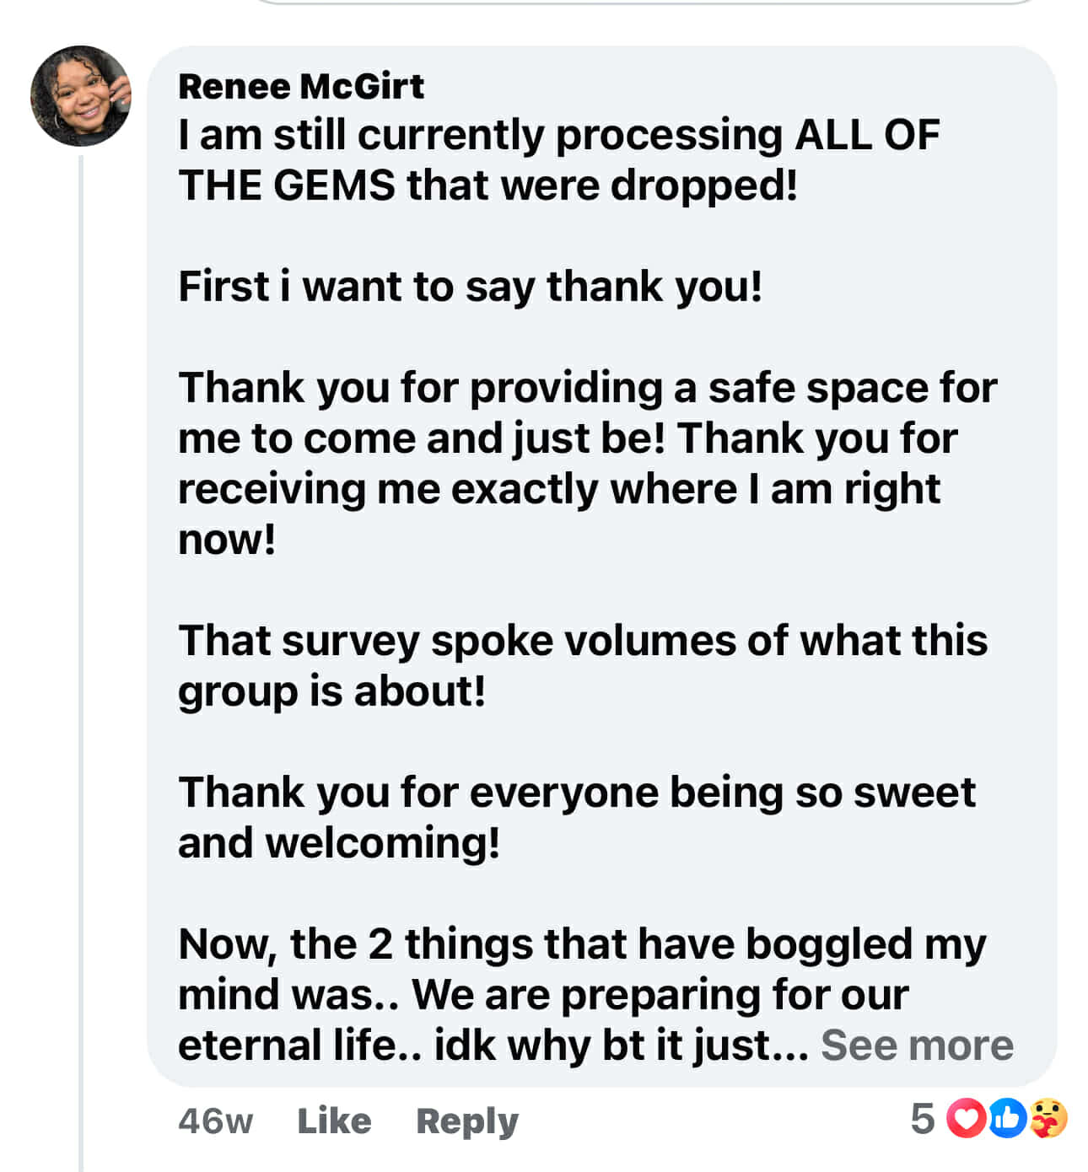The image size is (1088, 1172).
Task: Open Renee McGirt's profile picture
Action: (81, 96)
